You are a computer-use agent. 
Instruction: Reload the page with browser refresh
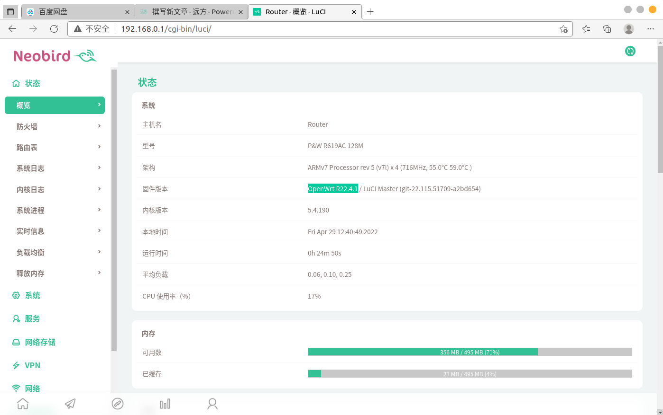point(54,29)
